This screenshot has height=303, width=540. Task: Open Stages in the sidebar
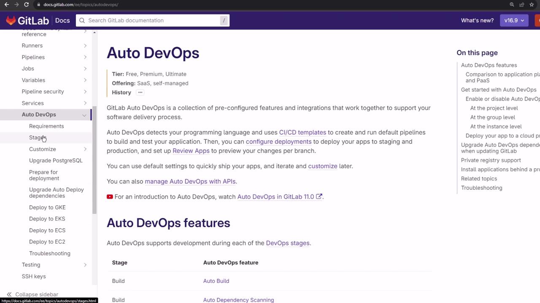coord(37,138)
